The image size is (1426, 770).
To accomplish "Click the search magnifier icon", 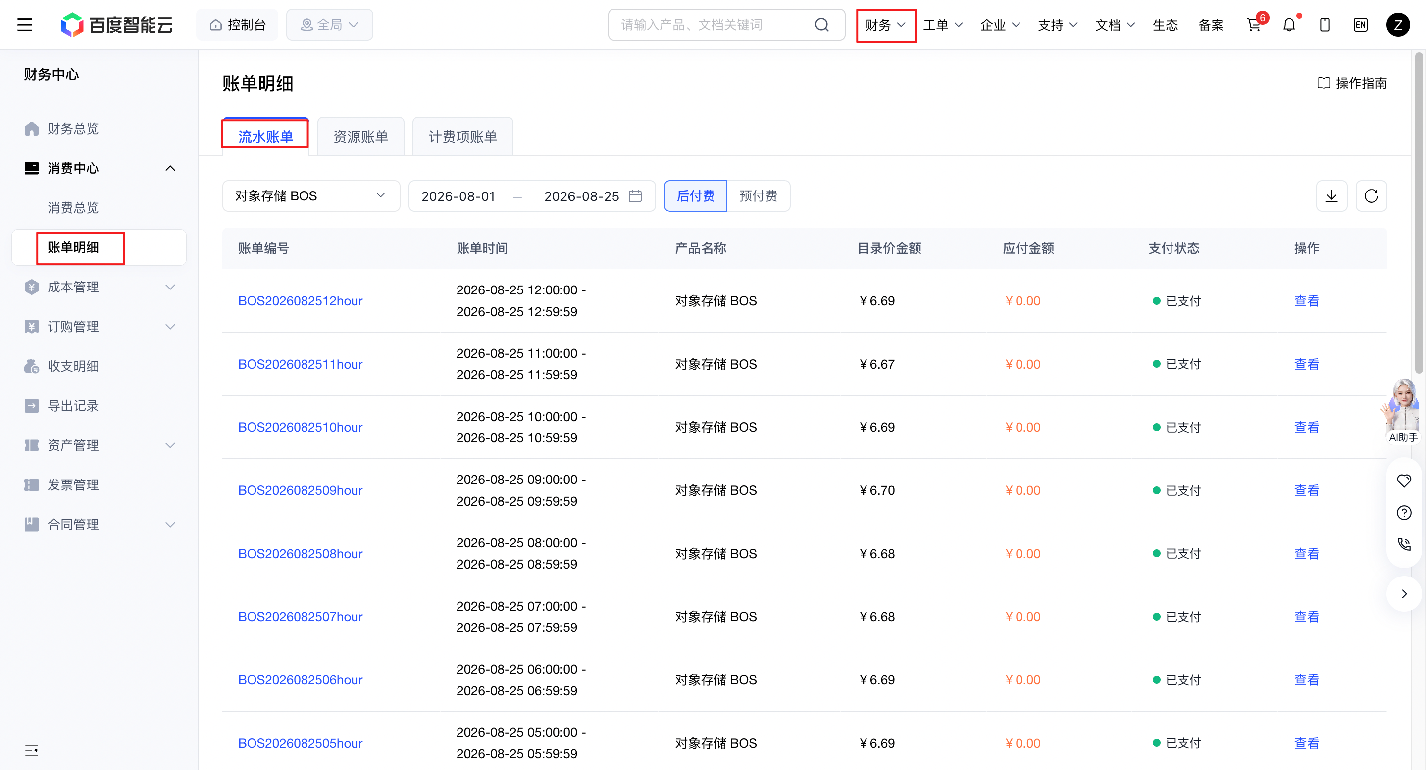I will (821, 25).
